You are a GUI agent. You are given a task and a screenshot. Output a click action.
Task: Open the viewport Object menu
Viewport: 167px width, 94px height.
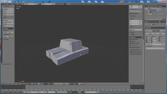tap(18, 84)
